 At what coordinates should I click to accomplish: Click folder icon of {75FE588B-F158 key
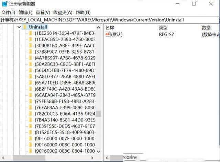coord(30,101)
